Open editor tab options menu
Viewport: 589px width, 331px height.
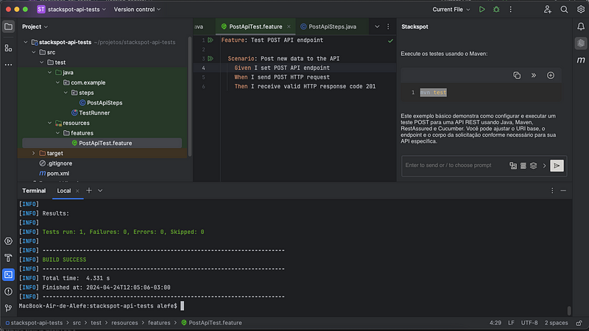click(x=388, y=26)
